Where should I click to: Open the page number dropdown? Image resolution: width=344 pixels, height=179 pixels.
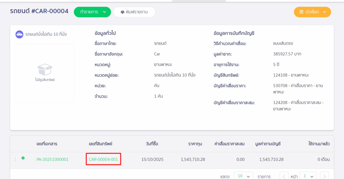(308, 176)
